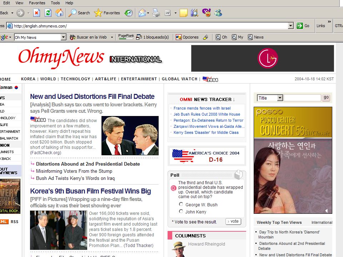343x257 pixels.
Task: Open 'France mends fences with Israel' link
Action: coord(202,108)
